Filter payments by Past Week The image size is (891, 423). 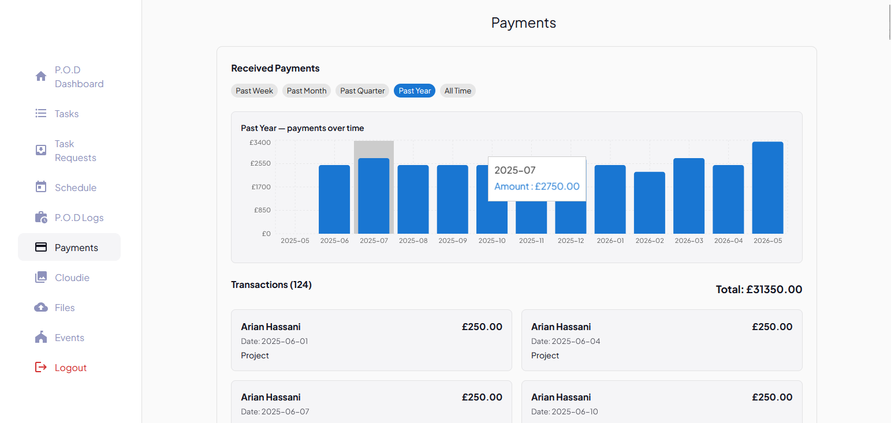(x=255, y=91)
